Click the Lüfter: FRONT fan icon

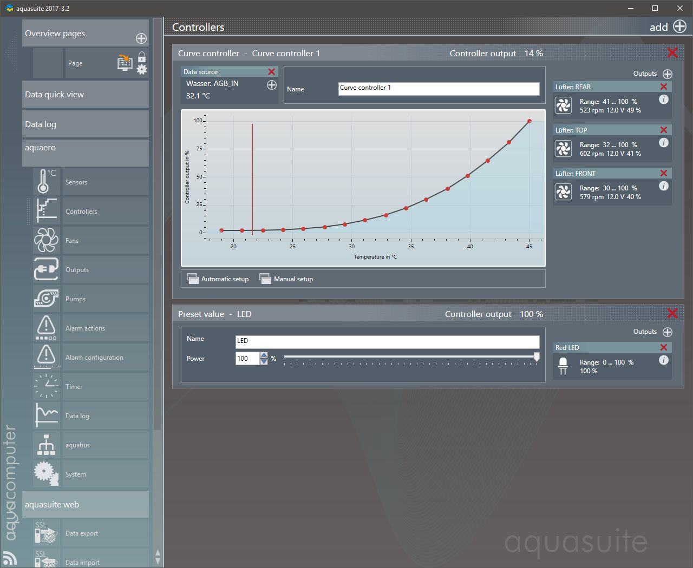pos(563,191)
